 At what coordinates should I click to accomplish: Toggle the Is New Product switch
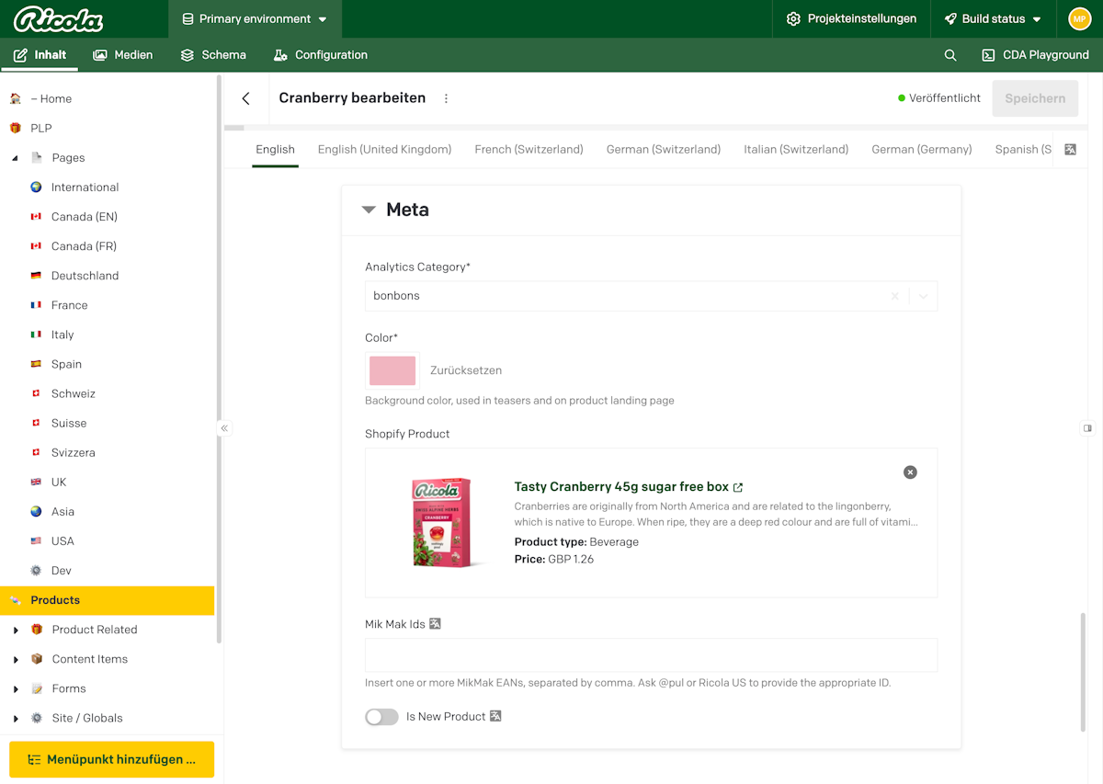(x=381, y=717)
